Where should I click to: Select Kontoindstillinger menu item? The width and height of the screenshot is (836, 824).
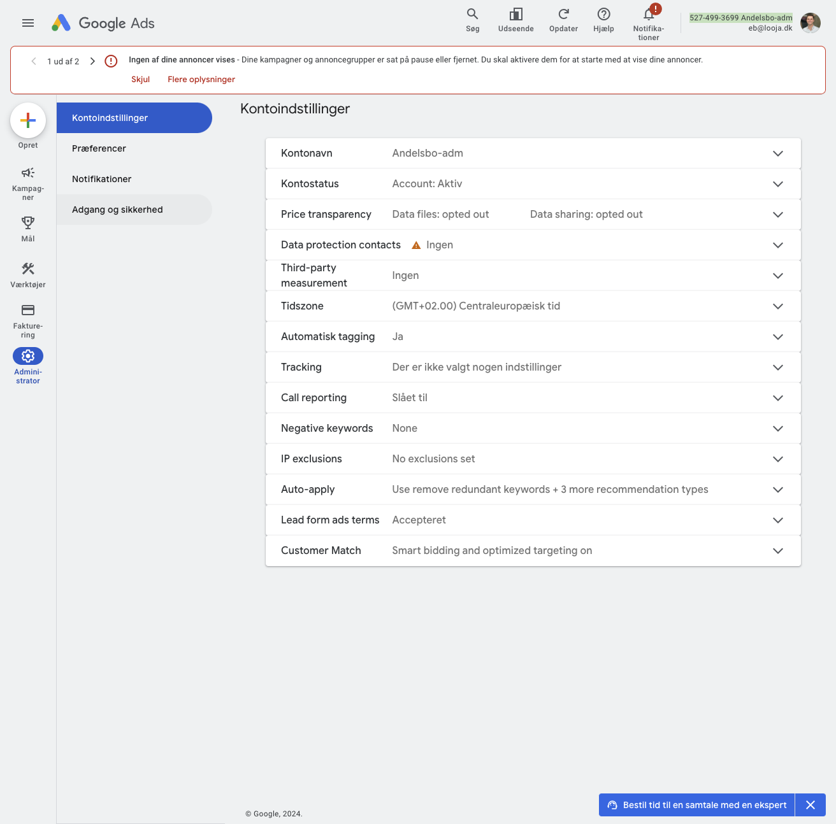pos(134,118)
